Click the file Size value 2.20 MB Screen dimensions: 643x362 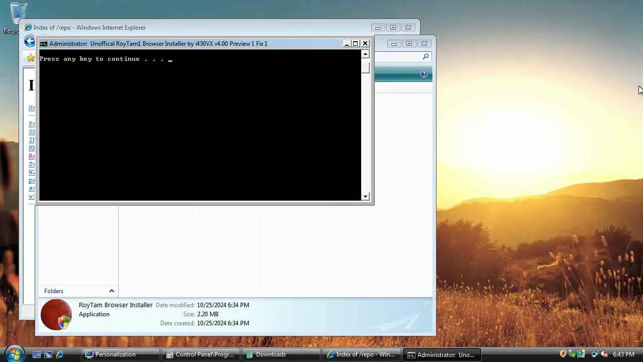pyautogui.click(x=207, y=314)
